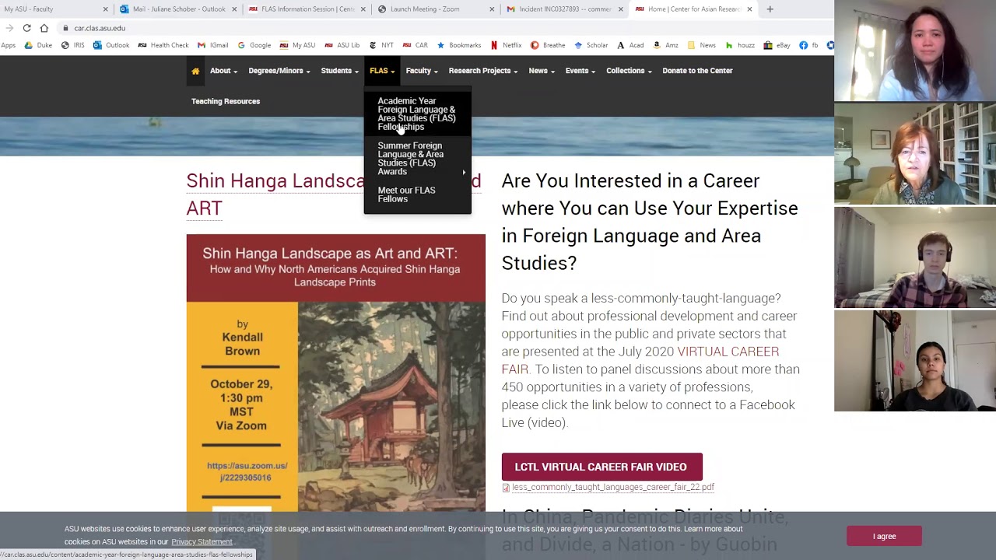This screenshot has width=996, height=560.
Task: Open the Outlook bookmark
Action: click(111, 45)
